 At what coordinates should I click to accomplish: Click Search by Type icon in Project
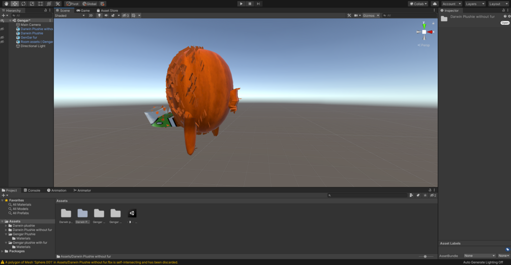[411, 195]
